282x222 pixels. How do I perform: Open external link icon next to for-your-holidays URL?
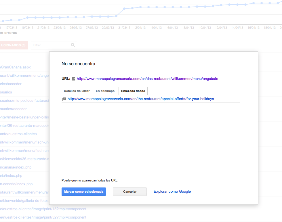tap(64, 99)
